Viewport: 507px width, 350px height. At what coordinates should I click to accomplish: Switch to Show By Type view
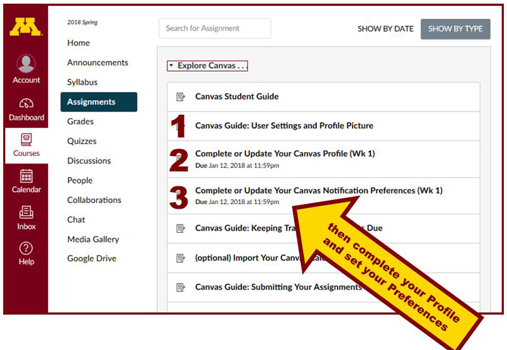pos(456,29)
